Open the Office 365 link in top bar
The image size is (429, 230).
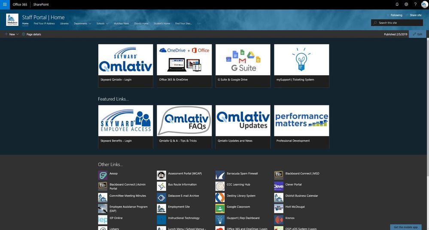[x=20, y=5]
